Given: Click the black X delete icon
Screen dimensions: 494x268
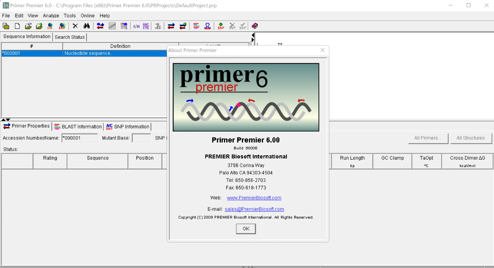Looking at the screenshot, I should (75, 26).
